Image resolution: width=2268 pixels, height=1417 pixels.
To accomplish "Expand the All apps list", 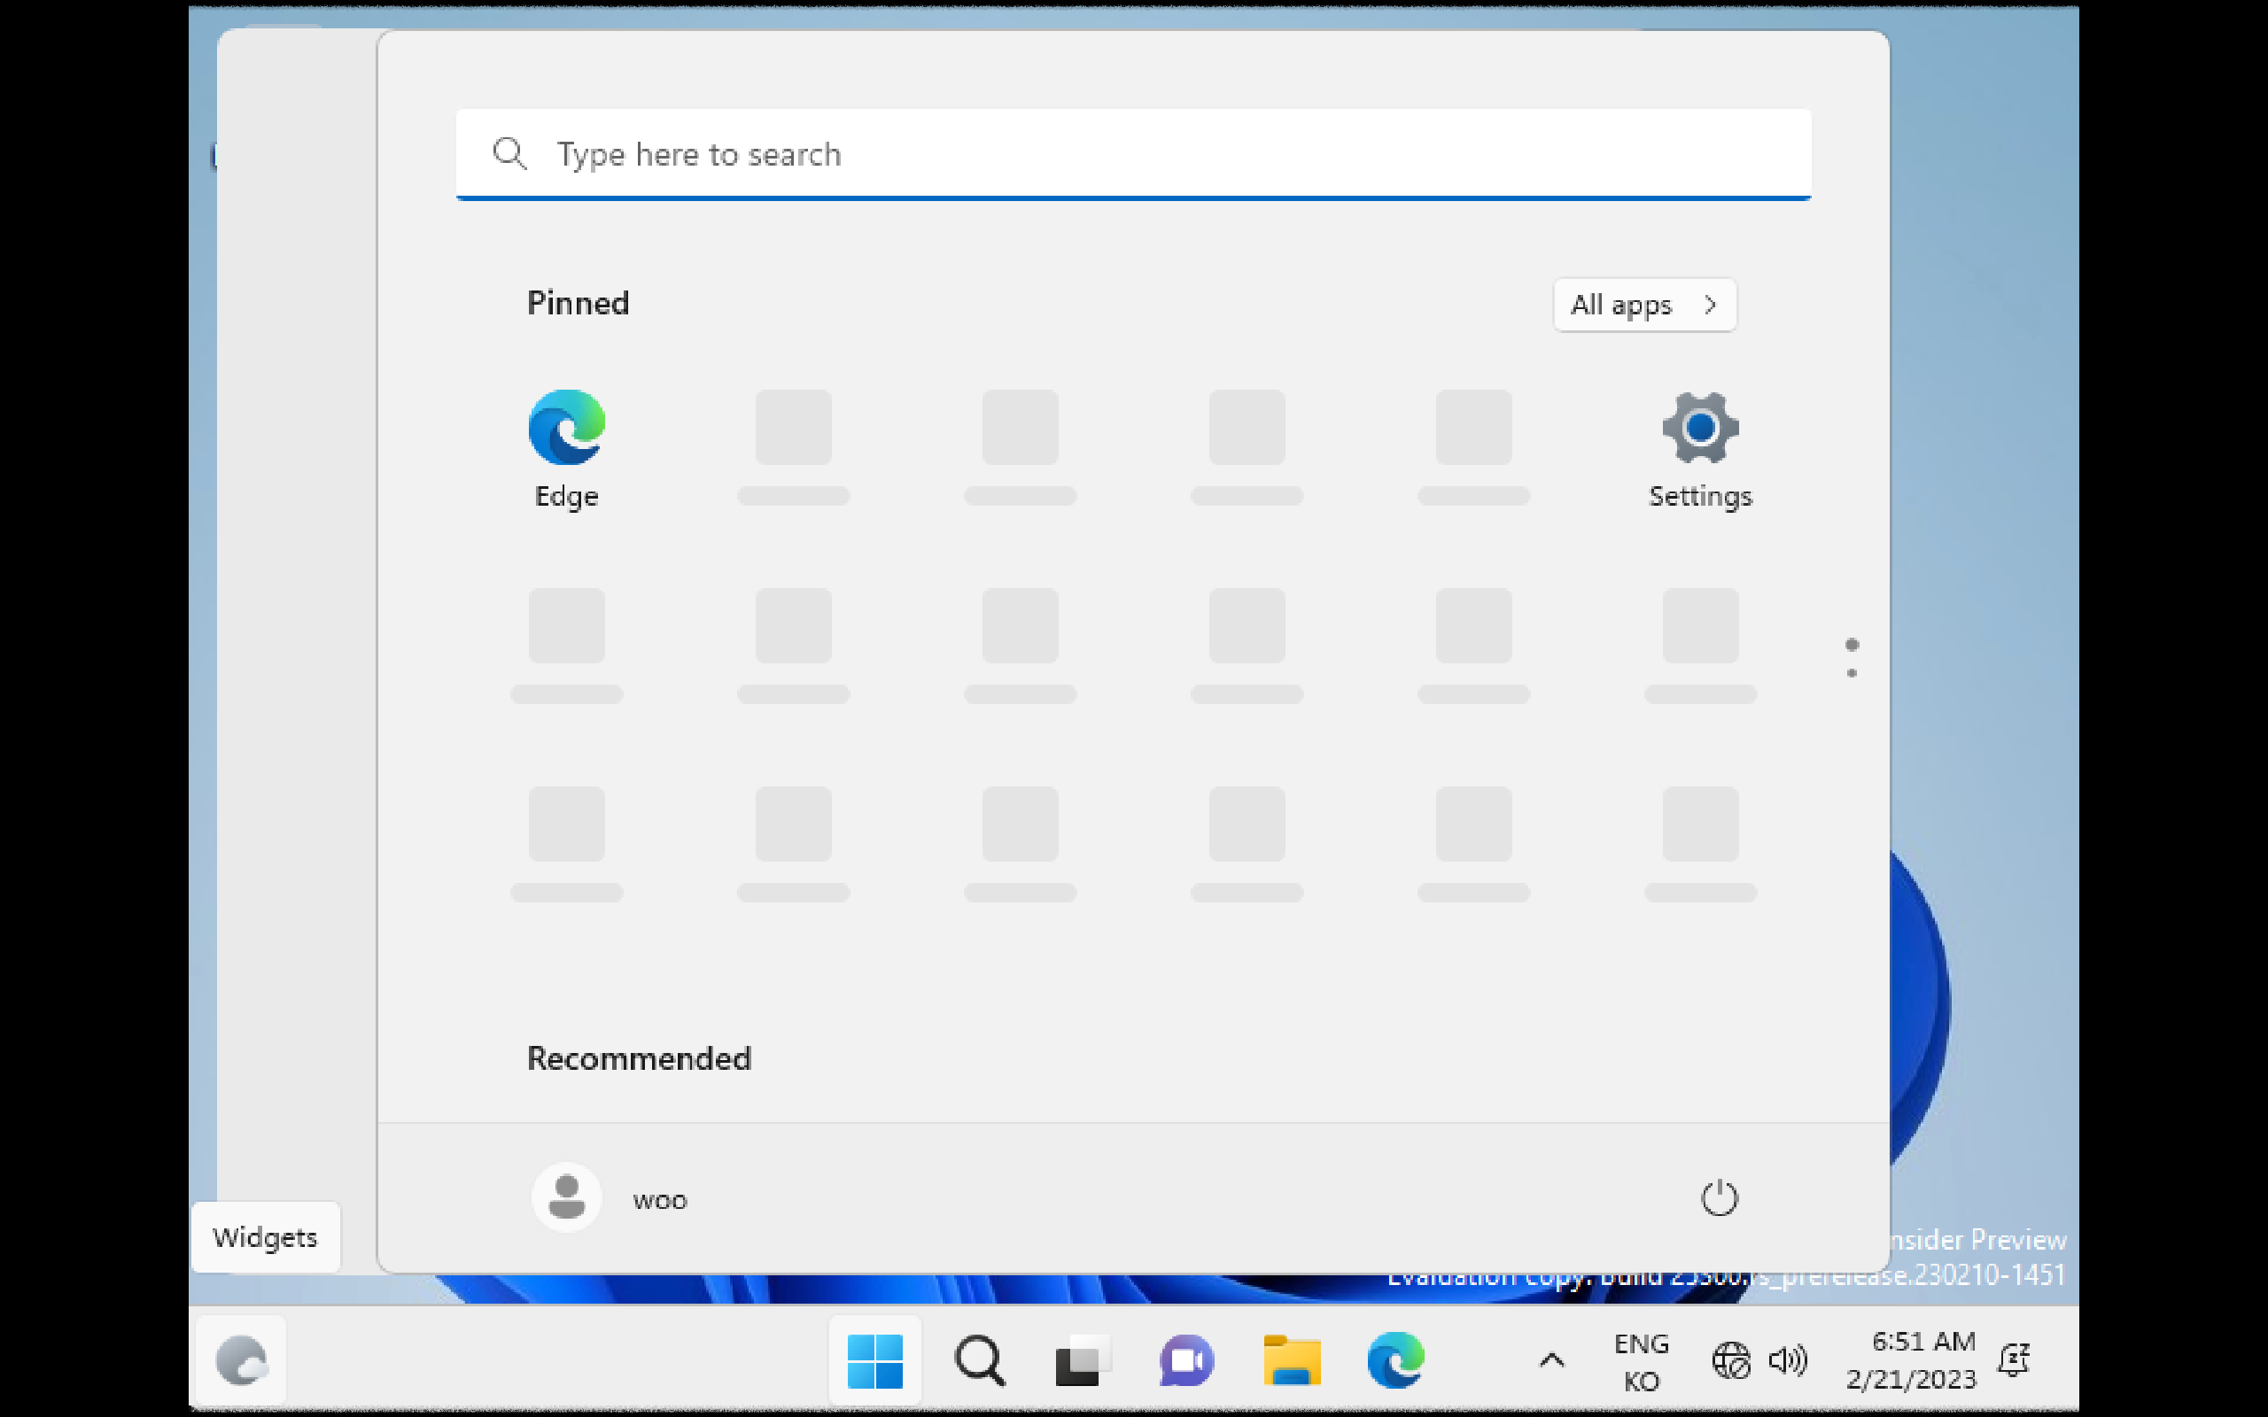I will [x=1643, y=305].
